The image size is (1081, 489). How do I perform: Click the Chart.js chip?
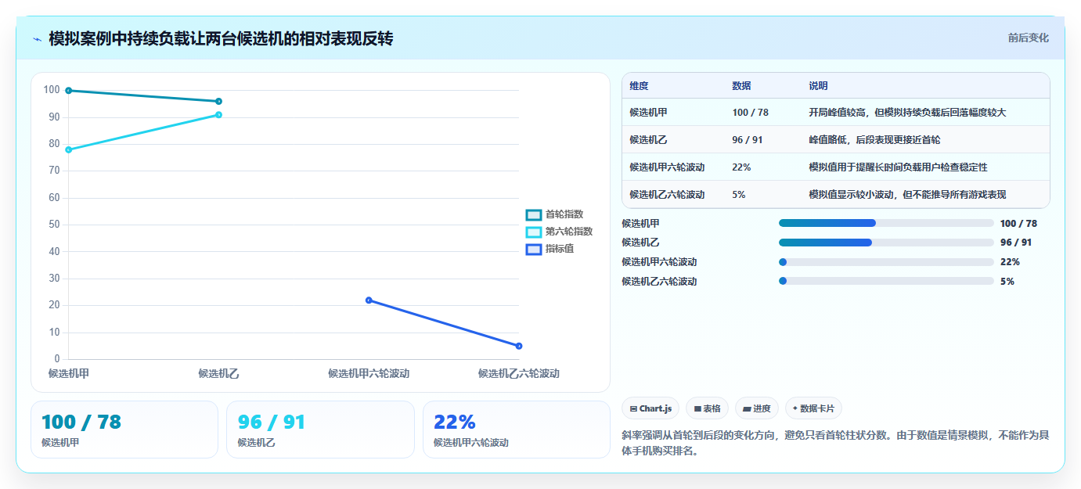coord(650,408)
